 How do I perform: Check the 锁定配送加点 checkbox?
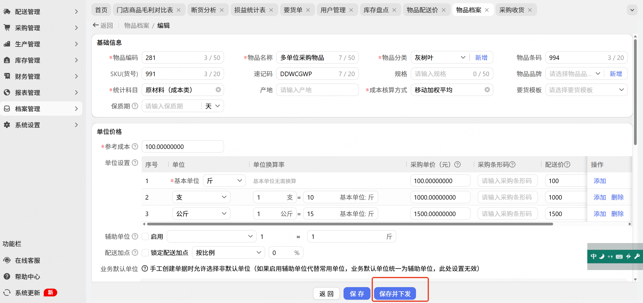tap(146, 253)
